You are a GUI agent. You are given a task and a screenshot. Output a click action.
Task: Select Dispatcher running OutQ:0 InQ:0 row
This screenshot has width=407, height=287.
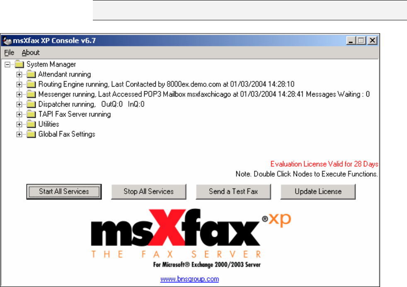pos(91,104)
